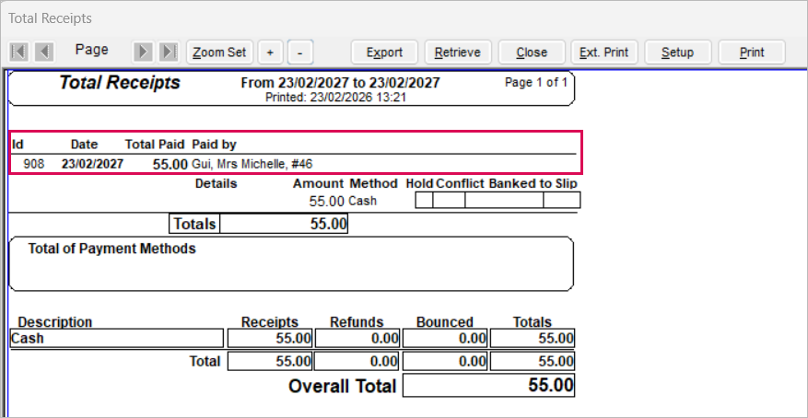This screenshot has height=418, width=808.
Task: Click the Overall Total amount box
Action: pyautogui.click(x=488, y=386)
